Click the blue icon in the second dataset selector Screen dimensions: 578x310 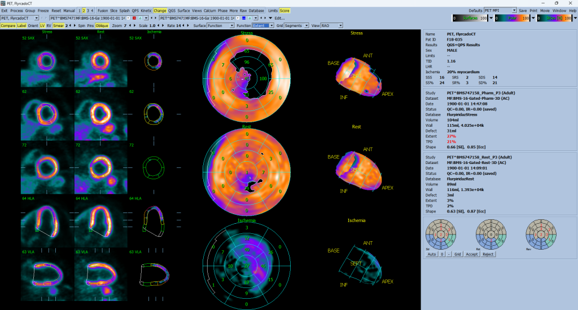pyautogui.click(x=244, y=18)
